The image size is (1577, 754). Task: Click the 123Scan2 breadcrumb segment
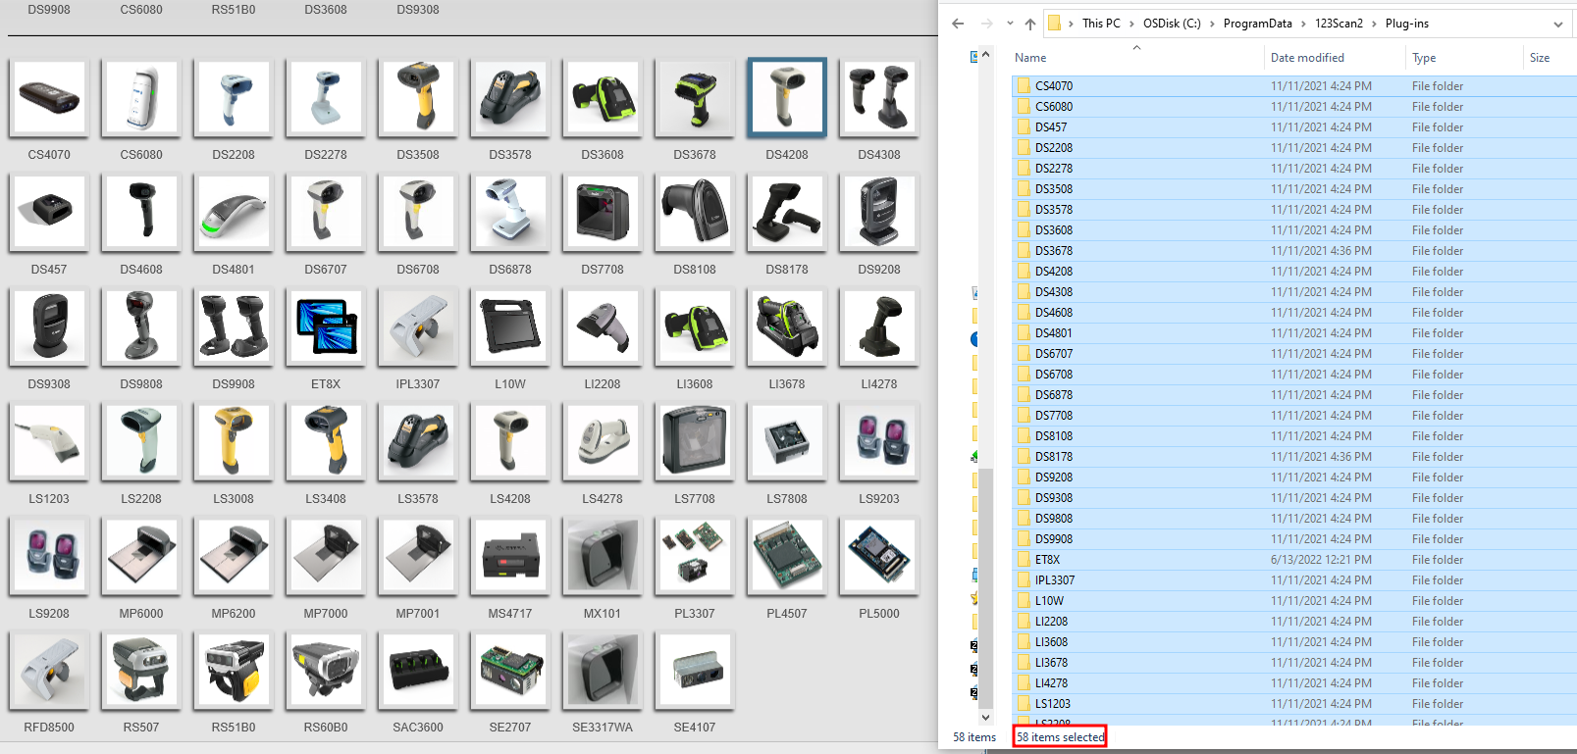[1339, 24]
